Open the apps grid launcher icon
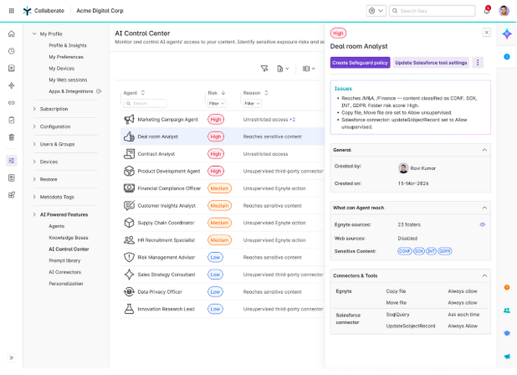Screen dimensions: 517x375 point(11,11)
